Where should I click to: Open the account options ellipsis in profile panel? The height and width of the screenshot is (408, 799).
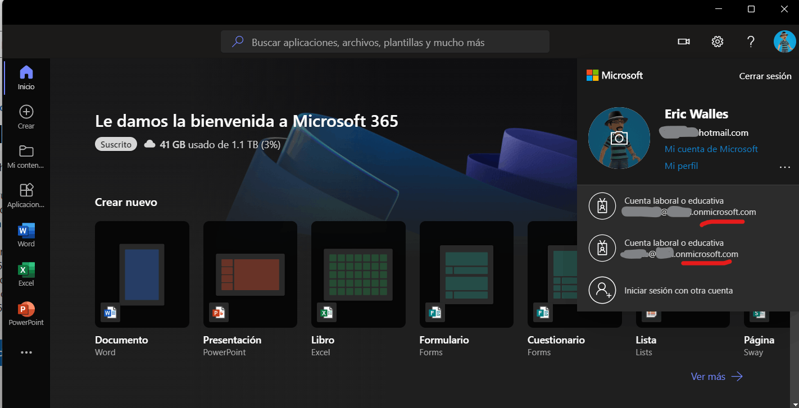point(784,167)
